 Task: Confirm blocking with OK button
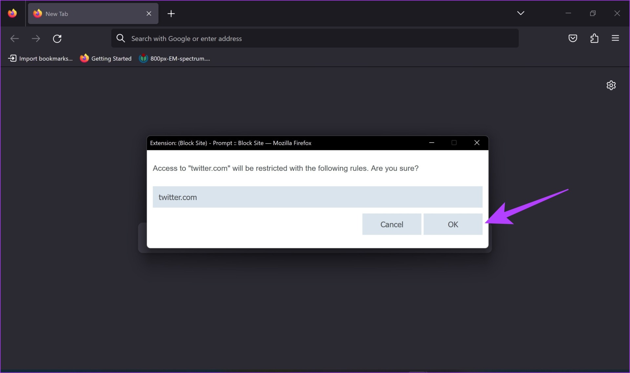(453, 224)
